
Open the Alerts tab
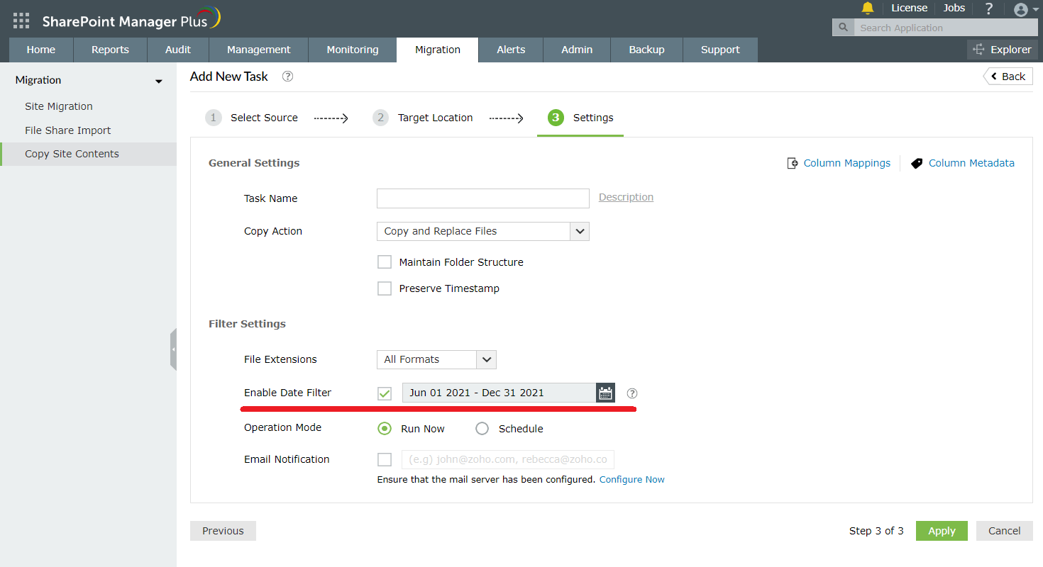511,50
